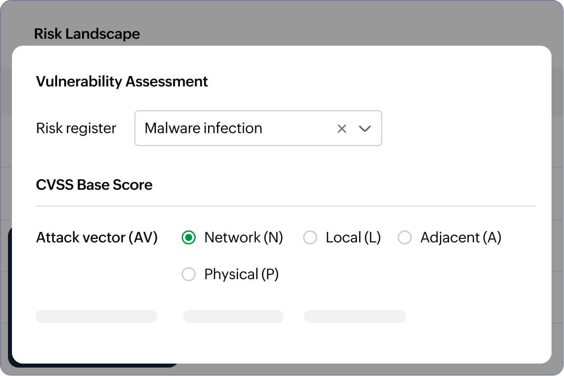
Task: Click the 'Adjacent (A)' option label text
Action: pyautogui.click(x=460, y=238)
